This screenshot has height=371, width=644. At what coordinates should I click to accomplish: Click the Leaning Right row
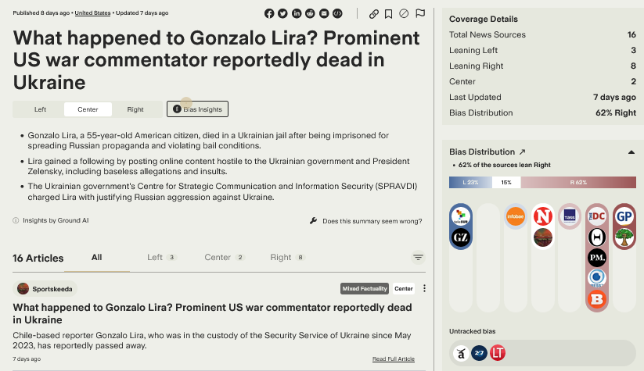(x=542, y=66)
